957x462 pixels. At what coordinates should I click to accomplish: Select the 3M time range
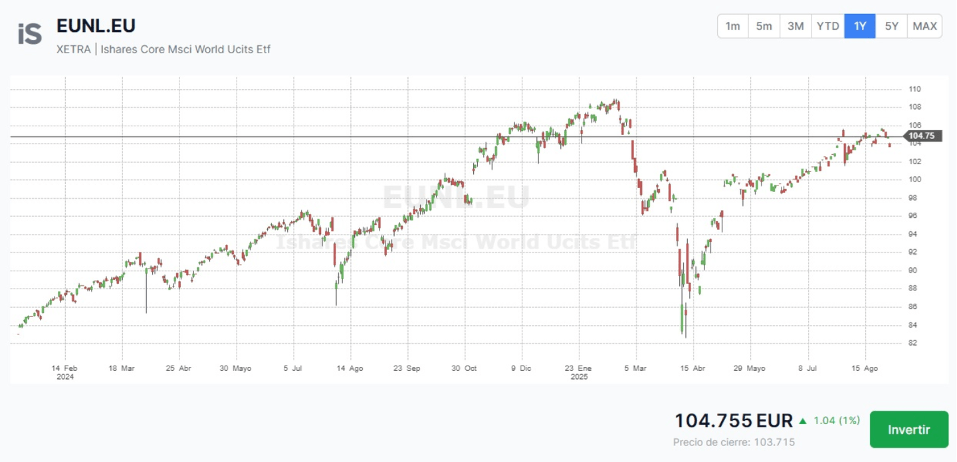pyautogui.click(x=796, y=27)
